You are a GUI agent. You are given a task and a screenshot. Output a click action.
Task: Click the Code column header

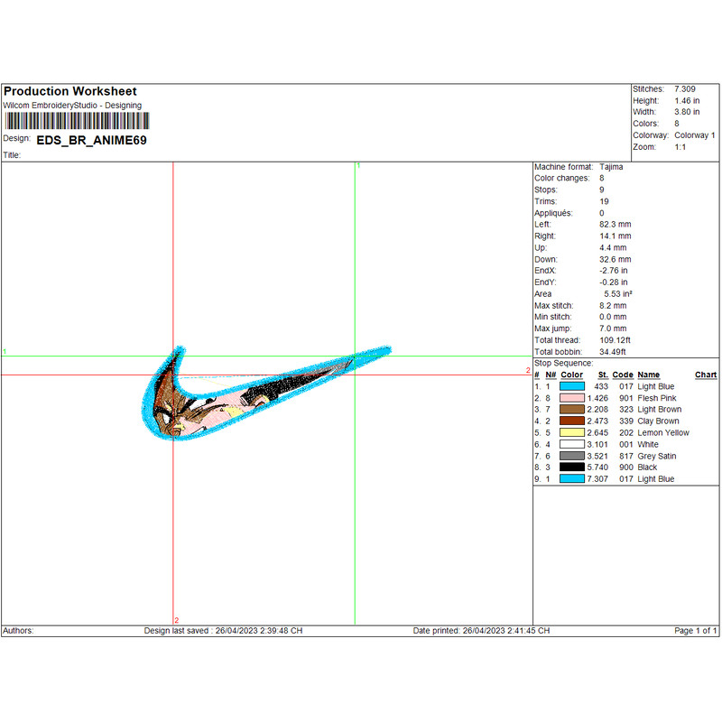(623, 375)
